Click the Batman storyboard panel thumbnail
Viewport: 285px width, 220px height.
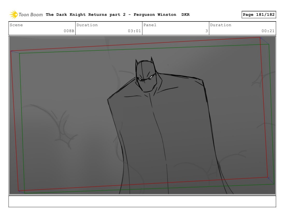142,115
